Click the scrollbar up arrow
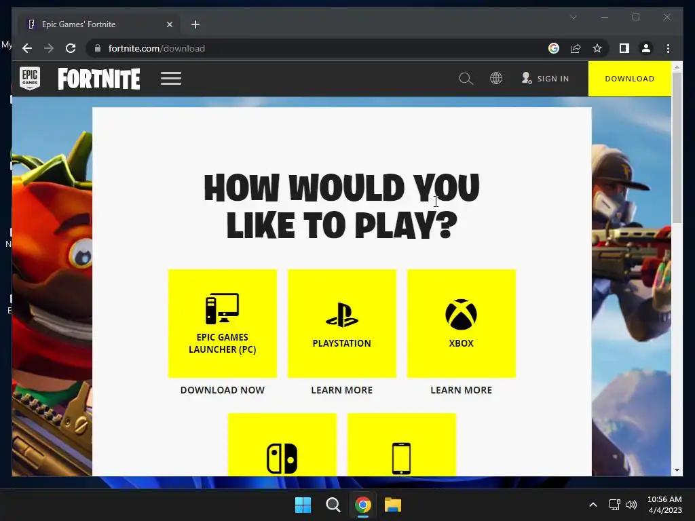This screenshot has height=521, width=695. coord(677,67)
